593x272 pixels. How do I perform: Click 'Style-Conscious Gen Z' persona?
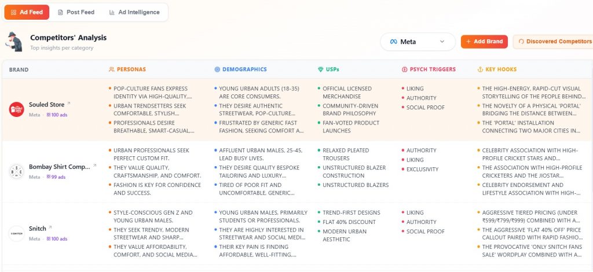153,216
